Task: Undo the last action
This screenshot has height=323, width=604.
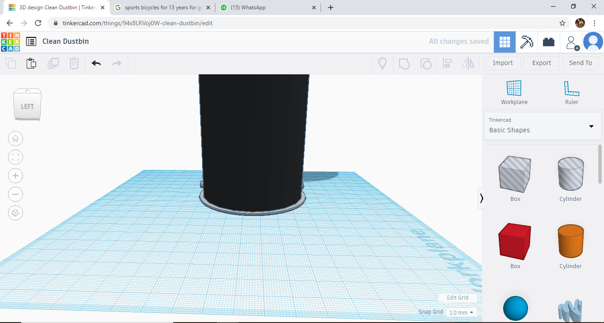Action: tap(96, 63)
